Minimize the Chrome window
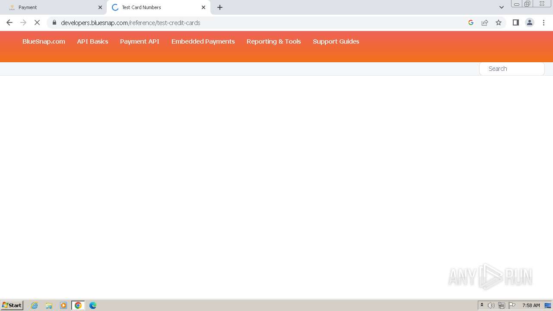 pyautogui.click(x=516, y=4)
